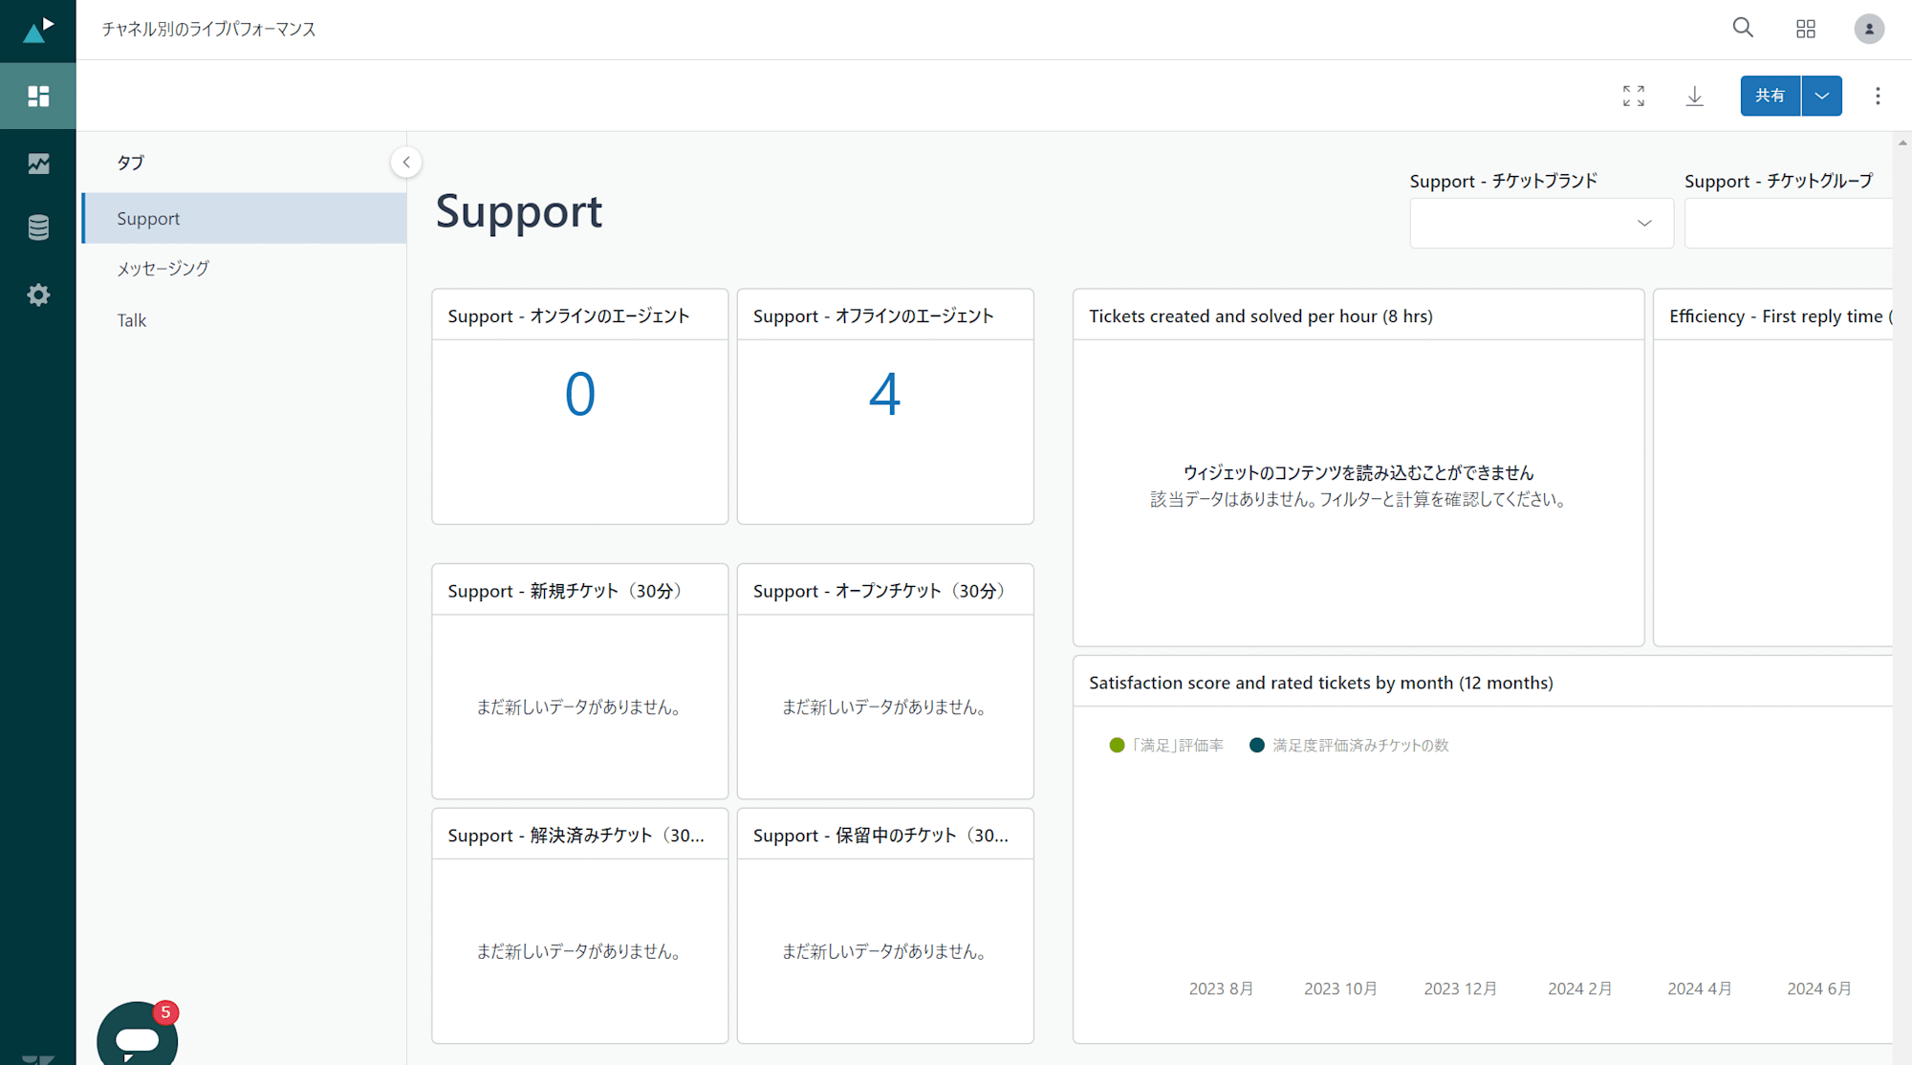Screen dimensions: 1912x1065
Task: Click the 2023 10月 axis label
Action: pyautogui.click(x=1340, y=989)
